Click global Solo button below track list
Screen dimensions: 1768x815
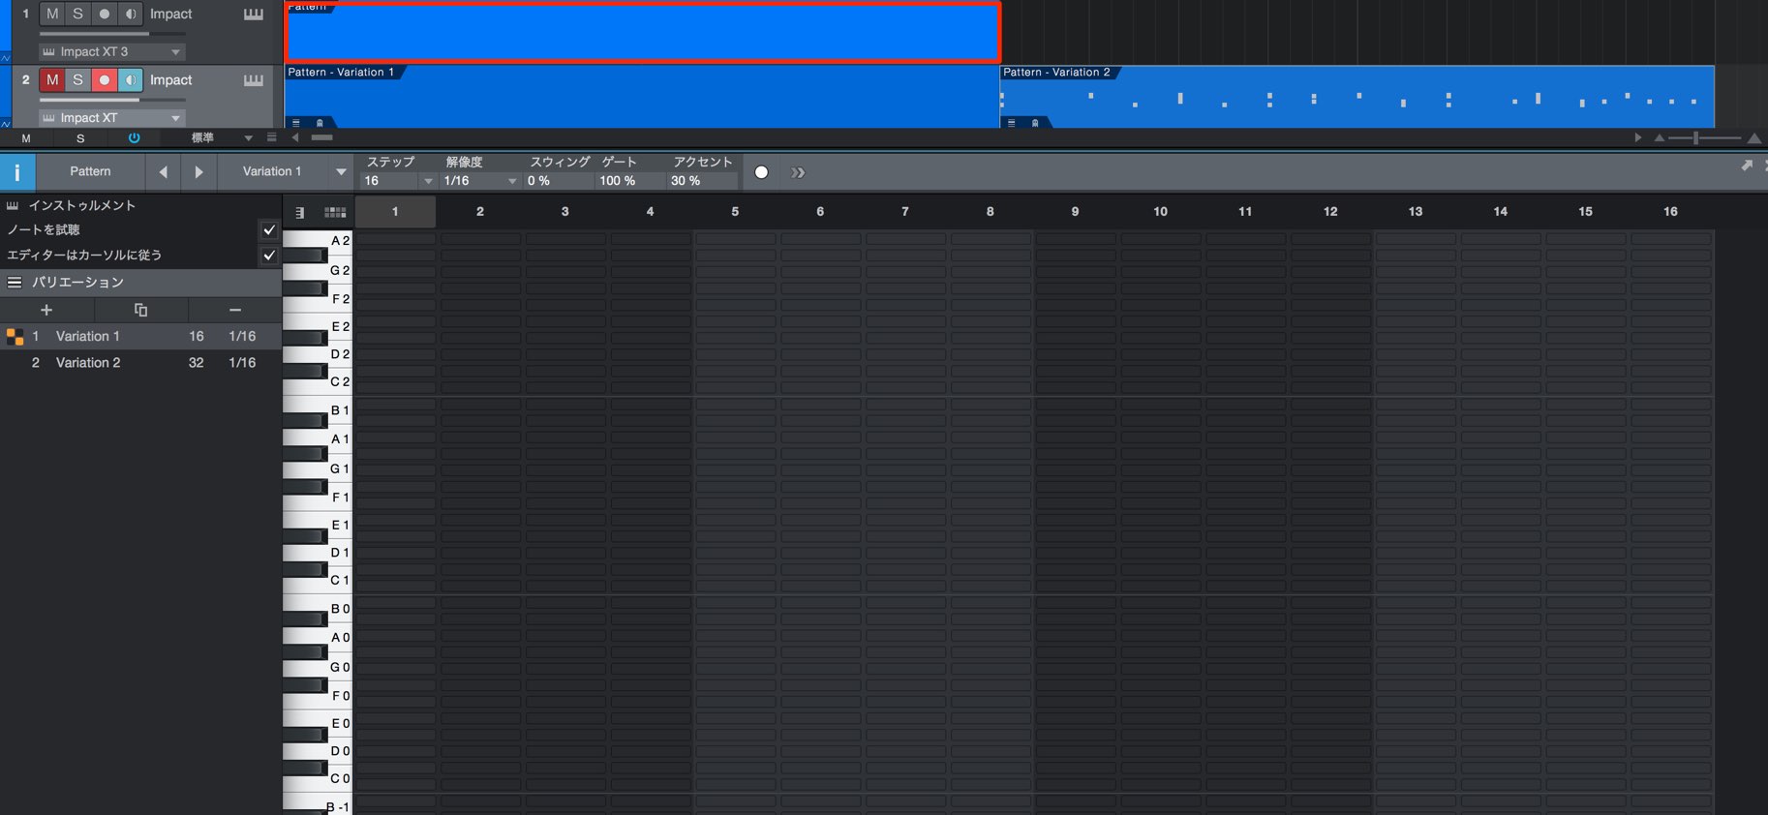[x=80, y=138]
